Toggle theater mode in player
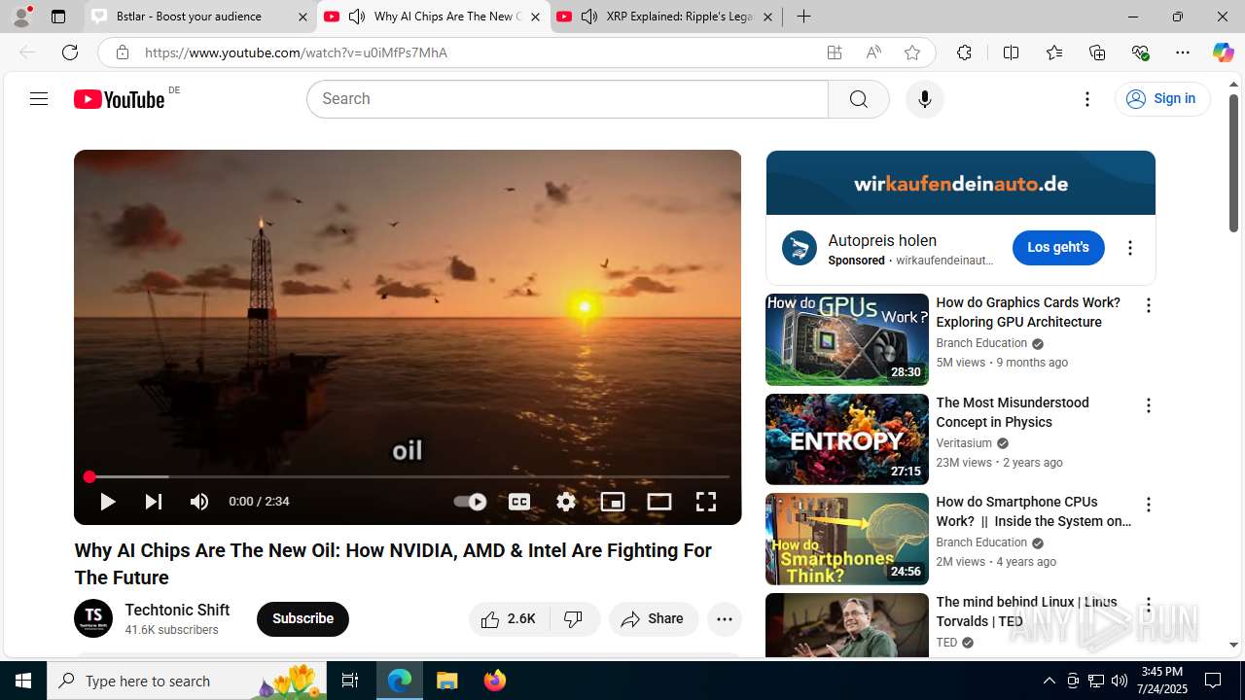The image size is (1245, 700). click(659, 502)
